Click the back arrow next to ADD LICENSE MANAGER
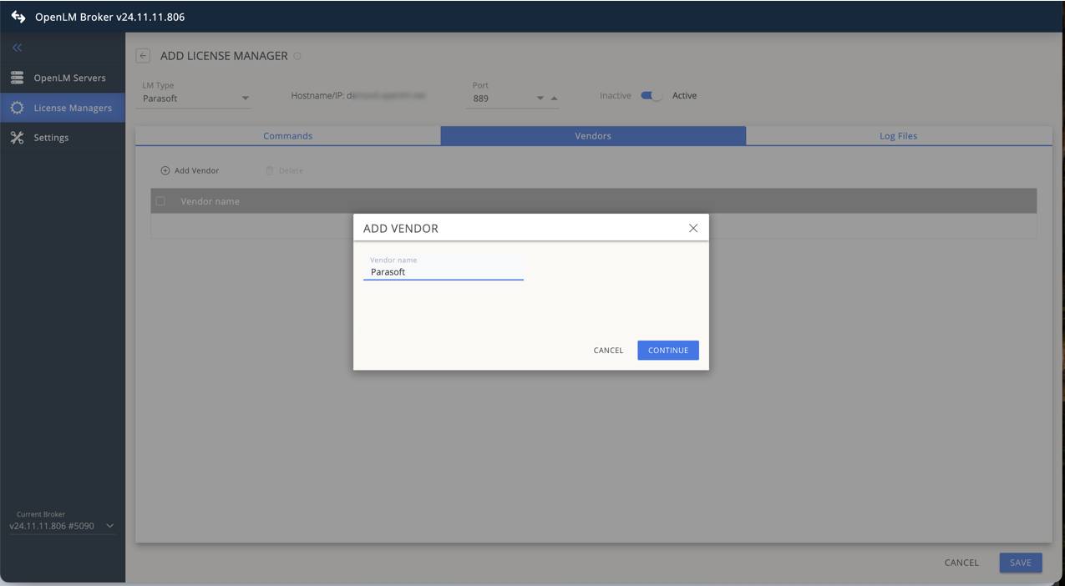This screenshot has width=1065, height=586. click(x=142, y=55)
